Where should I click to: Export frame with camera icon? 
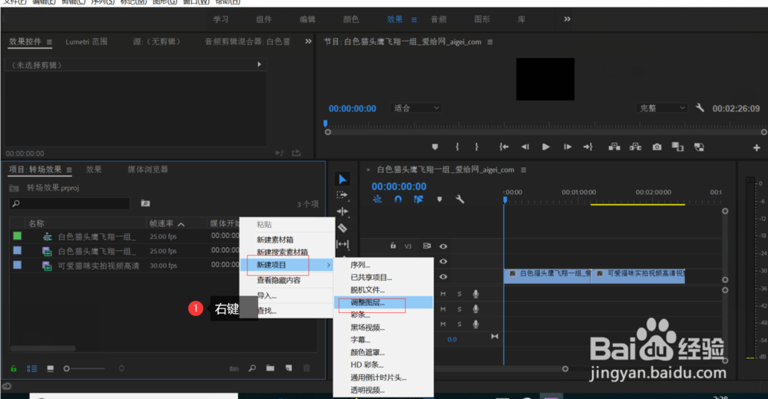pyautogui.click(x=657, y=147)
